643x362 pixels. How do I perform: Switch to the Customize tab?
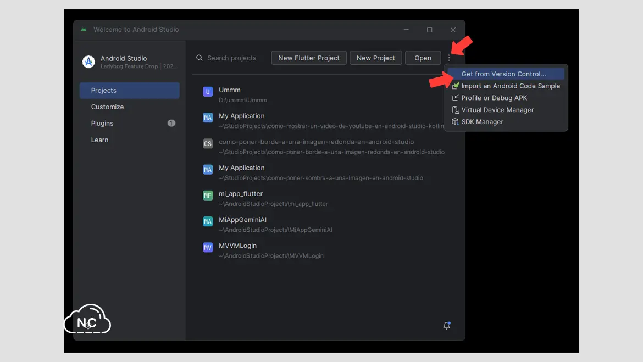130,107
